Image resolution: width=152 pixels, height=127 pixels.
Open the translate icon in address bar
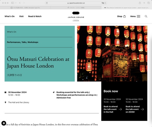[103, 3]
